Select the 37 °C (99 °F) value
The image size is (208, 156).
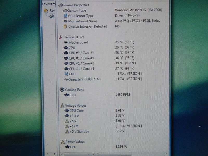(125, 68)
